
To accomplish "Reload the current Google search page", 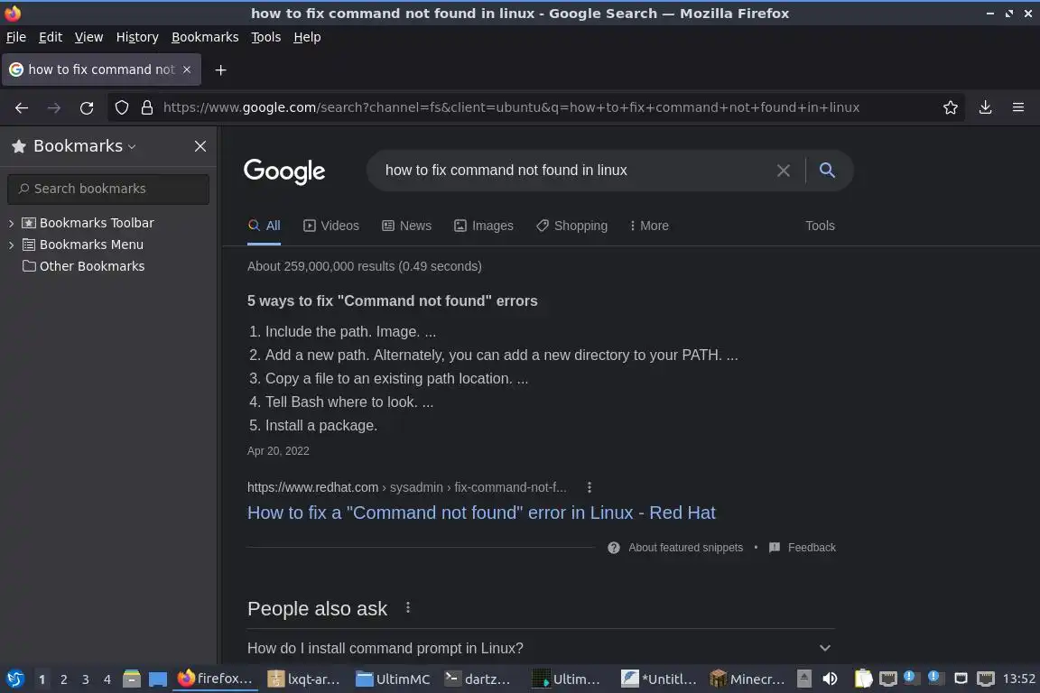I will click(87, 107).
